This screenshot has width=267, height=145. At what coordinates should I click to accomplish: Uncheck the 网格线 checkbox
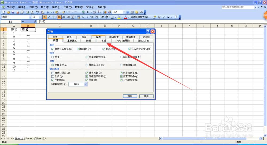click(x=53, y=80)
